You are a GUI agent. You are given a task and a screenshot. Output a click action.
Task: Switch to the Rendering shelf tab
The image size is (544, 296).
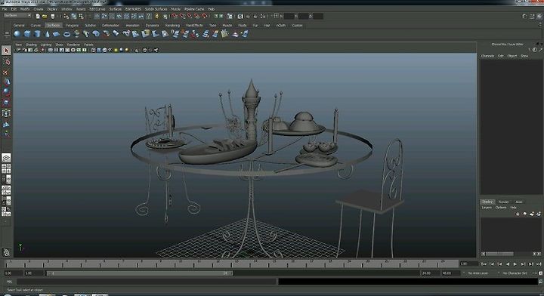tap(172, 26)
